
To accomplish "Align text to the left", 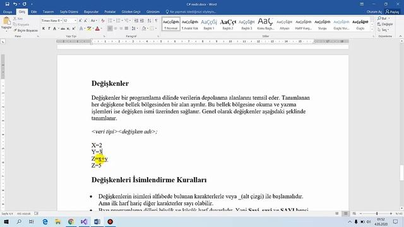I will tap(110, 28).
